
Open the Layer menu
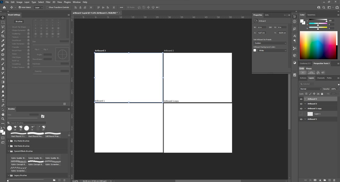pos(27,2)
